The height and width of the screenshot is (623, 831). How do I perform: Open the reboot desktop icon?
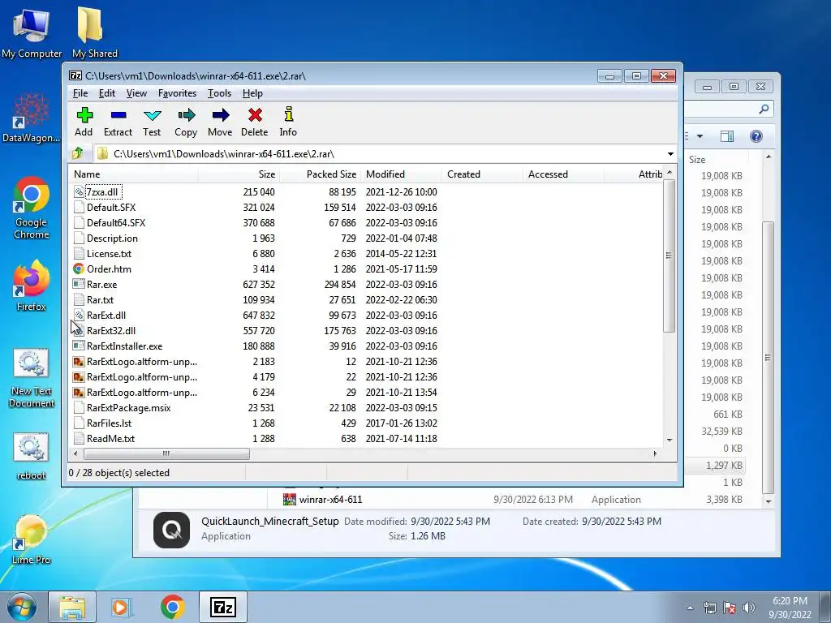[32, 456]
